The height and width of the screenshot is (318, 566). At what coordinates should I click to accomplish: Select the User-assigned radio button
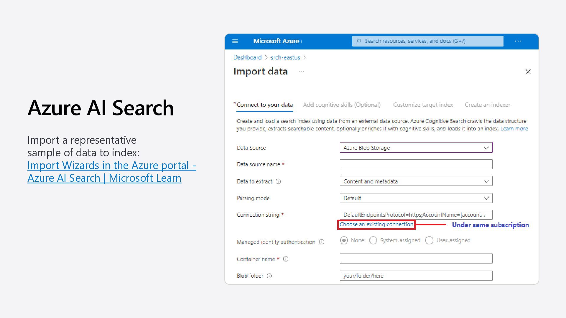[x=429, y=241]
